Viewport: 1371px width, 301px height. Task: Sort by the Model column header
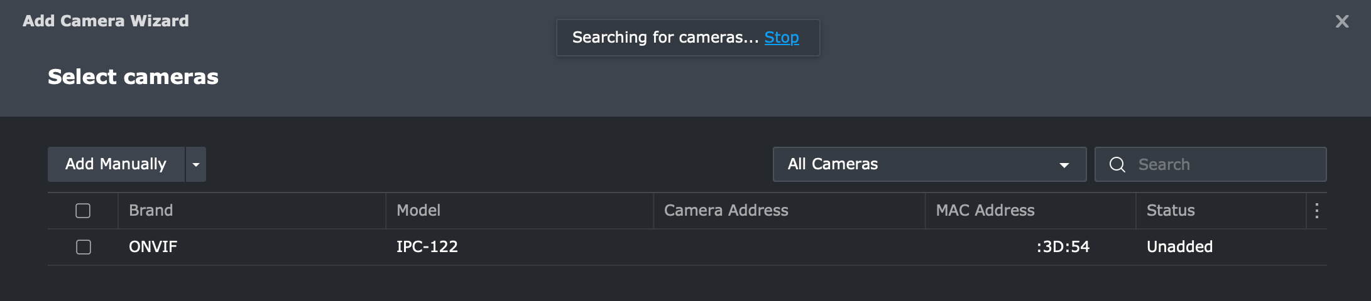click(418, 211)
